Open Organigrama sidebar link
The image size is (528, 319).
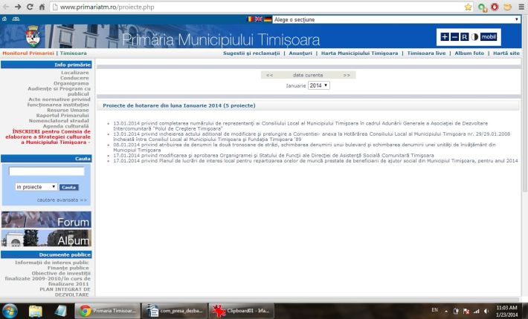coord(71,83)
